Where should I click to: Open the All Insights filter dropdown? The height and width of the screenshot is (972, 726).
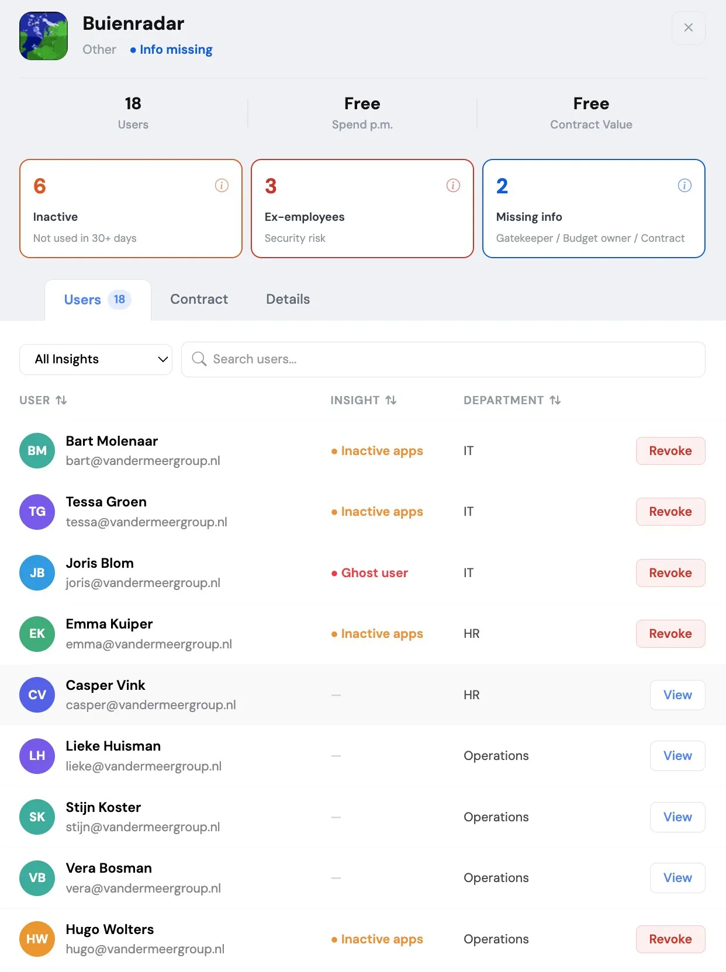coord(96,359)
